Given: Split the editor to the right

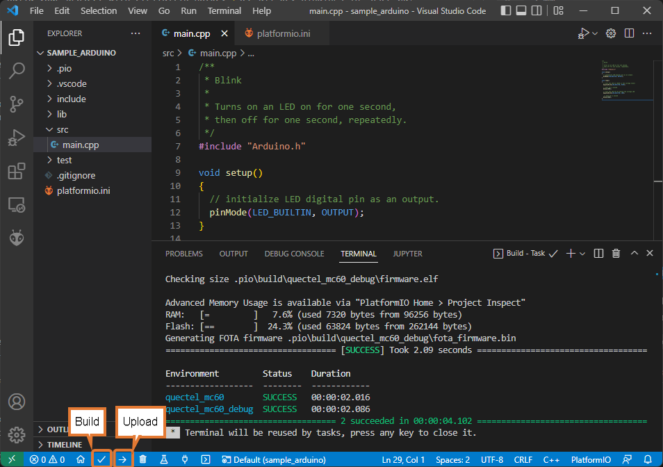Looking at the screenshot, I should 629,33.
